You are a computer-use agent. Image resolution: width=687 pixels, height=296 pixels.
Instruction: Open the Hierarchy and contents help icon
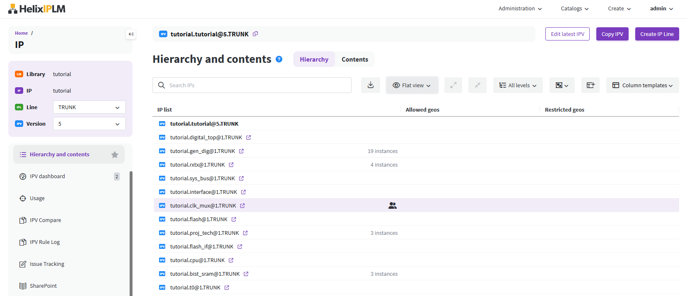coord(279,59)
